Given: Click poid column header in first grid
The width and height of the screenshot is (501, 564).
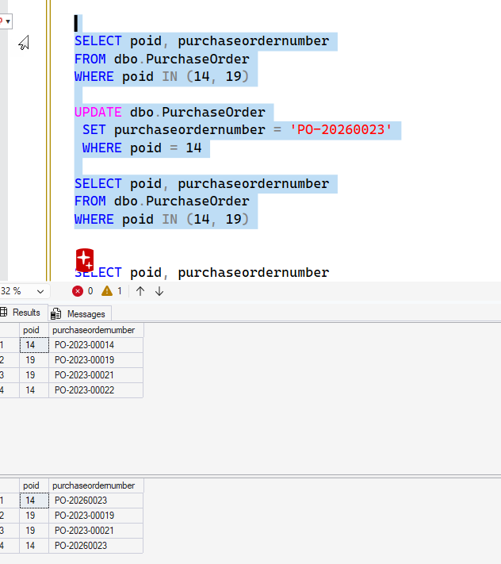Looking at the screenshot, I should (x=31, y=330).
